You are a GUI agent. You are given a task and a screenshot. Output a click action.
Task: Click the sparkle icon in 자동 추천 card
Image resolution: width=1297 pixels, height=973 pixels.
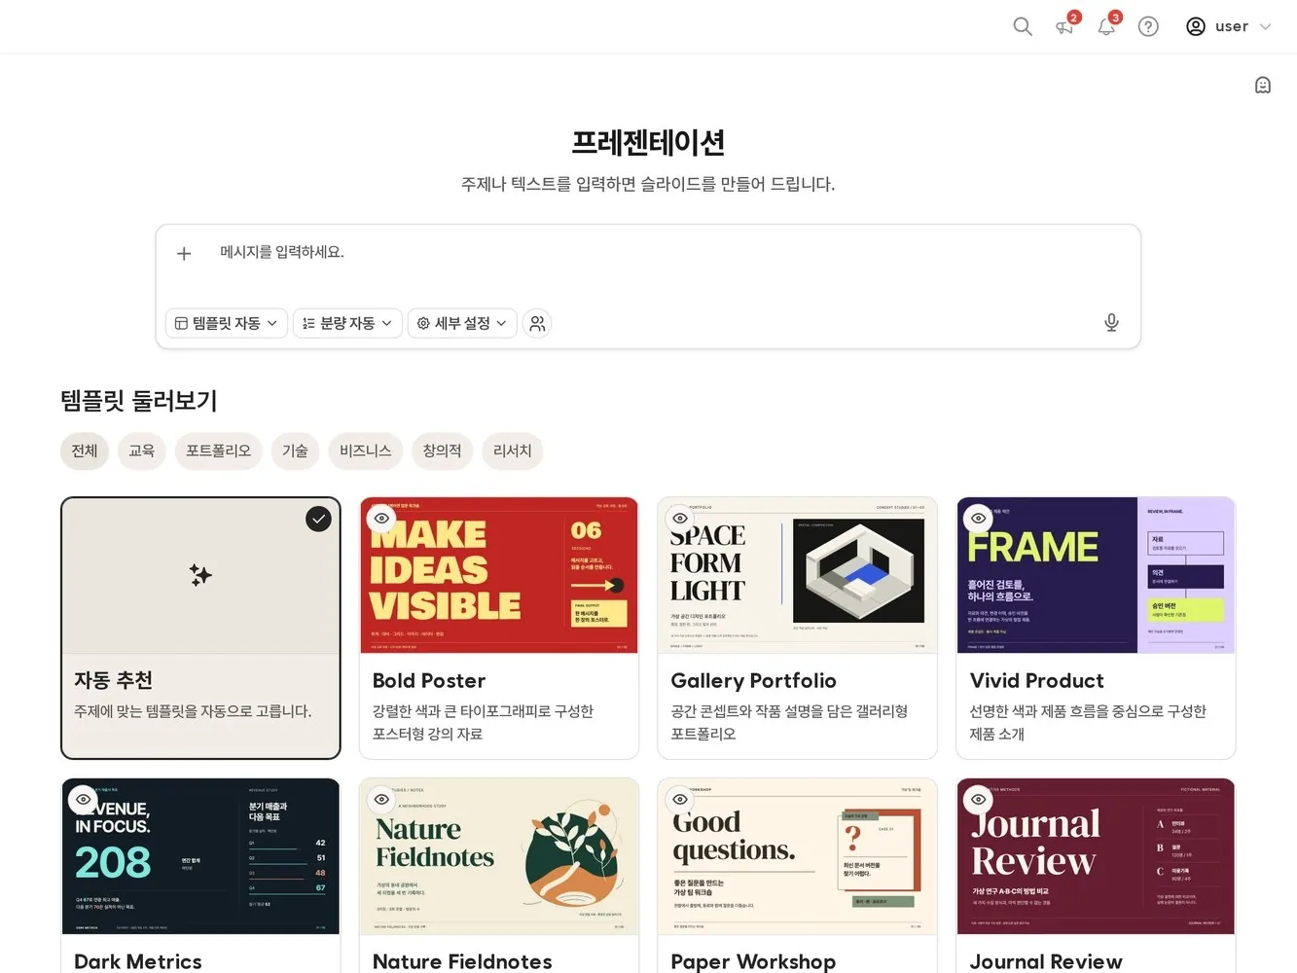pyautogui.click(x=200, y=575)
